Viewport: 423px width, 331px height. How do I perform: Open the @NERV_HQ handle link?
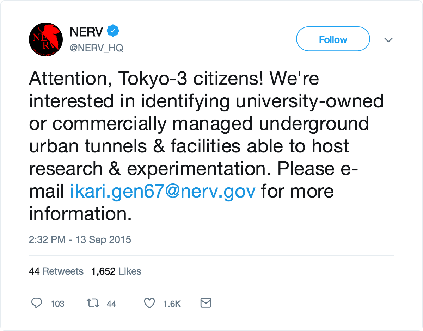pyautogui.click(x=97, y=48)
